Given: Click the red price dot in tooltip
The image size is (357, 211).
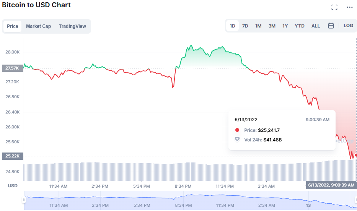Looking at the screenshot, I should (x=237, y=130).
